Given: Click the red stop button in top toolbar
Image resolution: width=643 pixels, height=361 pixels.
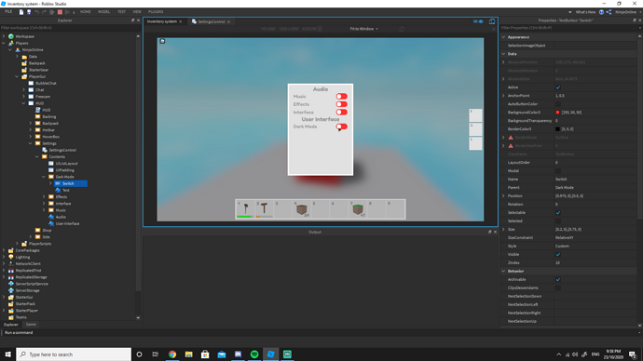Looking at the screenshot, I should 60,12.
